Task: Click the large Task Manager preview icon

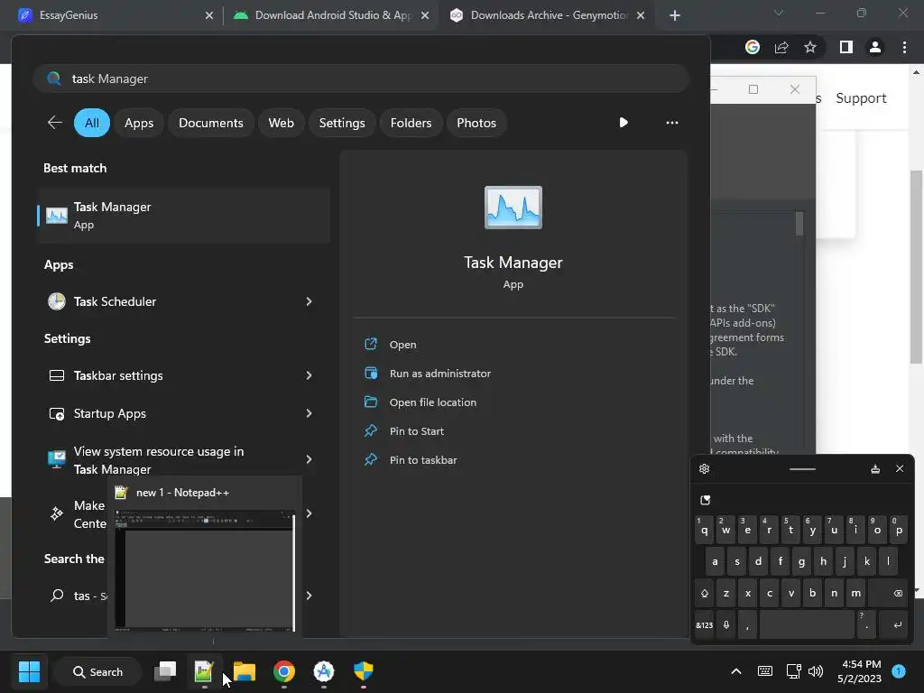Action: coord(513,208)
